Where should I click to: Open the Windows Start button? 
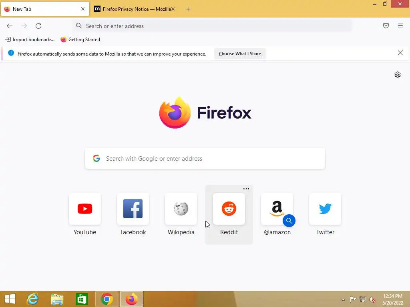click(x=10, y=299)
